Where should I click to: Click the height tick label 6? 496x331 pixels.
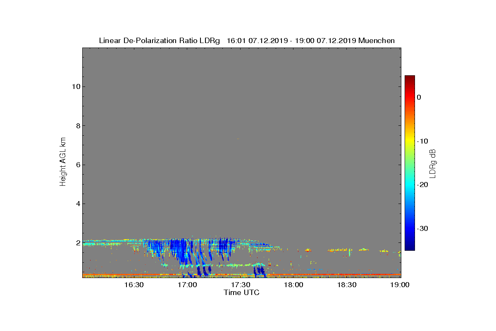click(x=77, y=165)
